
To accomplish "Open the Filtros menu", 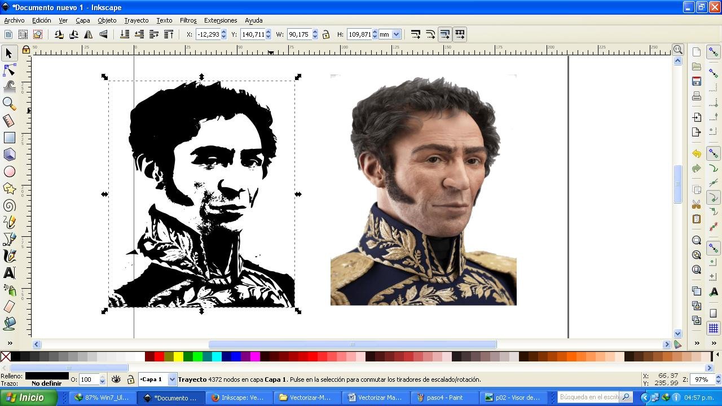I will click(x=188, y=20).
